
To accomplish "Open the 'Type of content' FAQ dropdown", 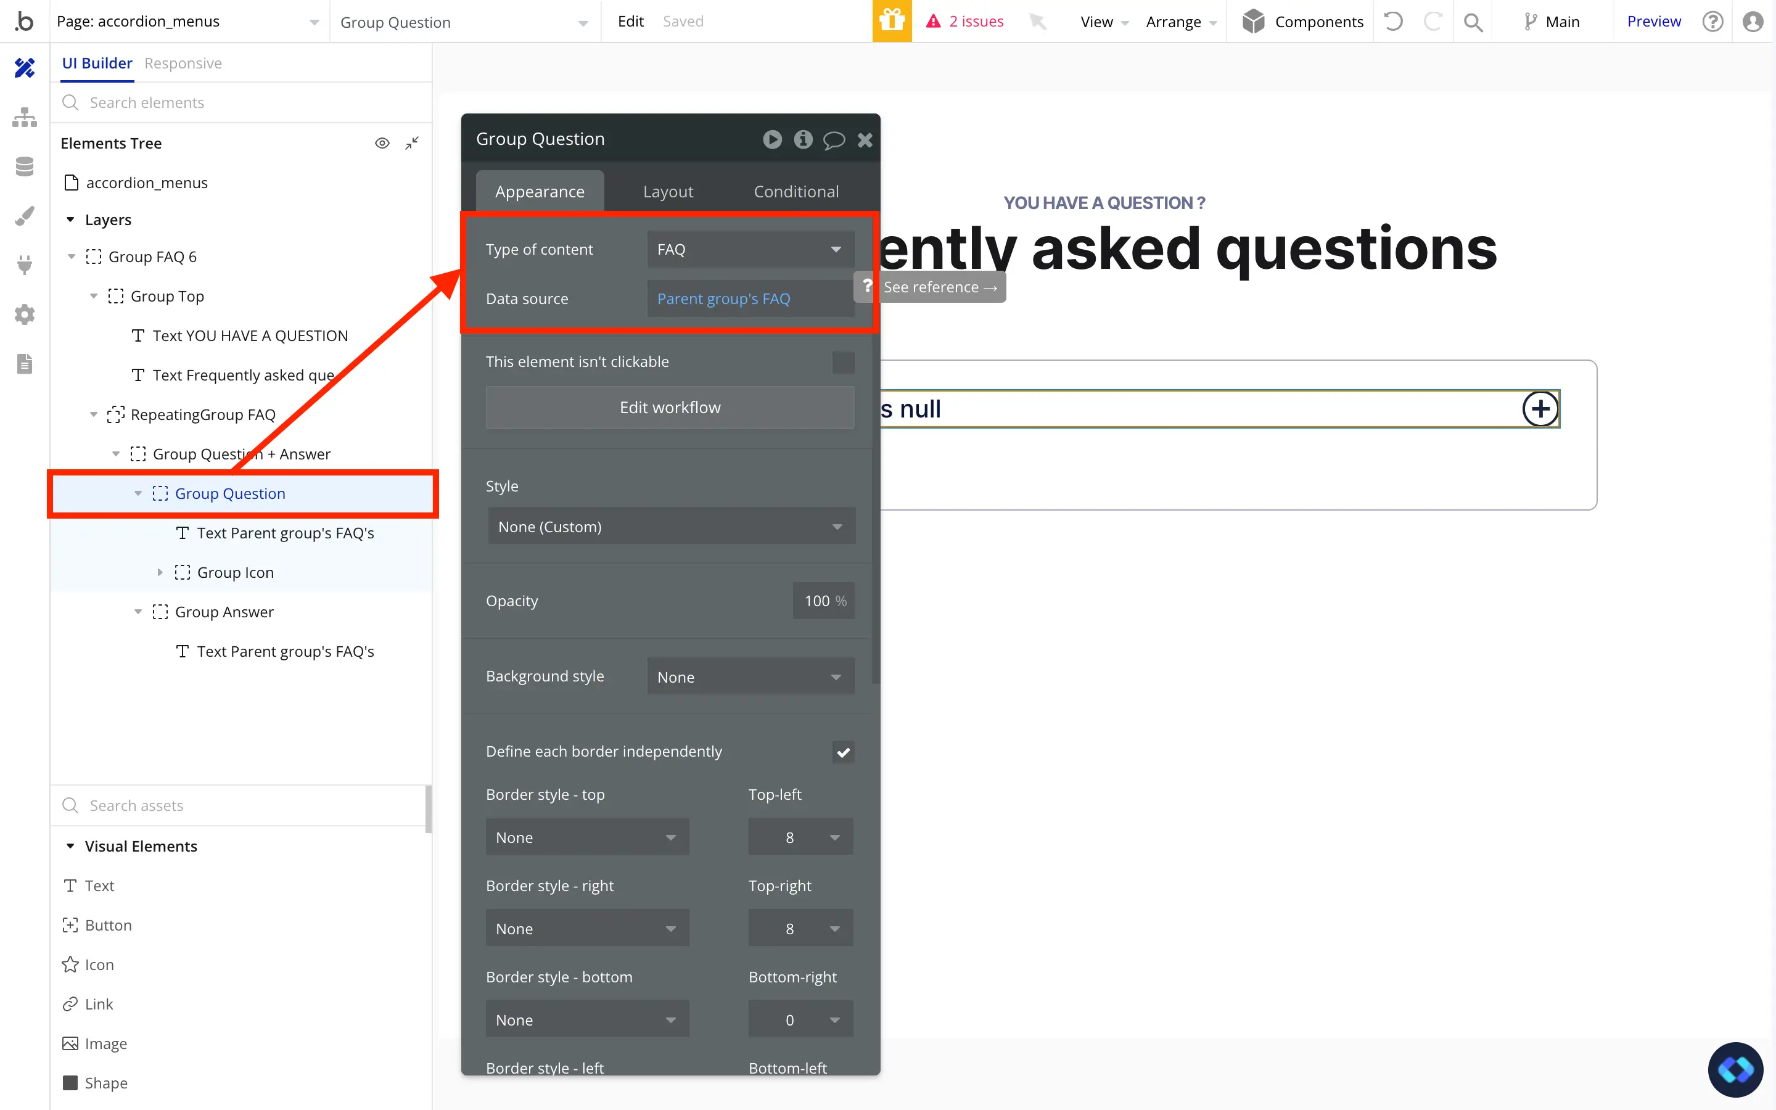I will pyautogui.click(x=750, y=250).
